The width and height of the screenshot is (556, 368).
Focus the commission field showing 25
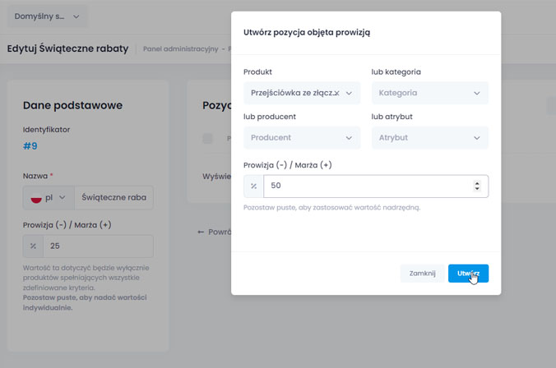[x=98, y=246]
